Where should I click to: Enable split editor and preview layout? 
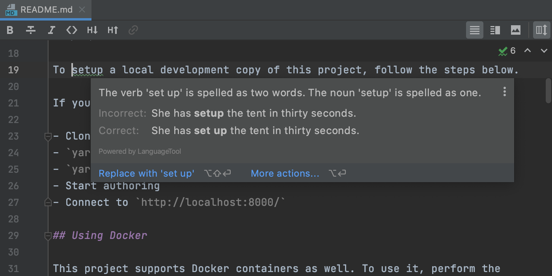pos(495,30)
